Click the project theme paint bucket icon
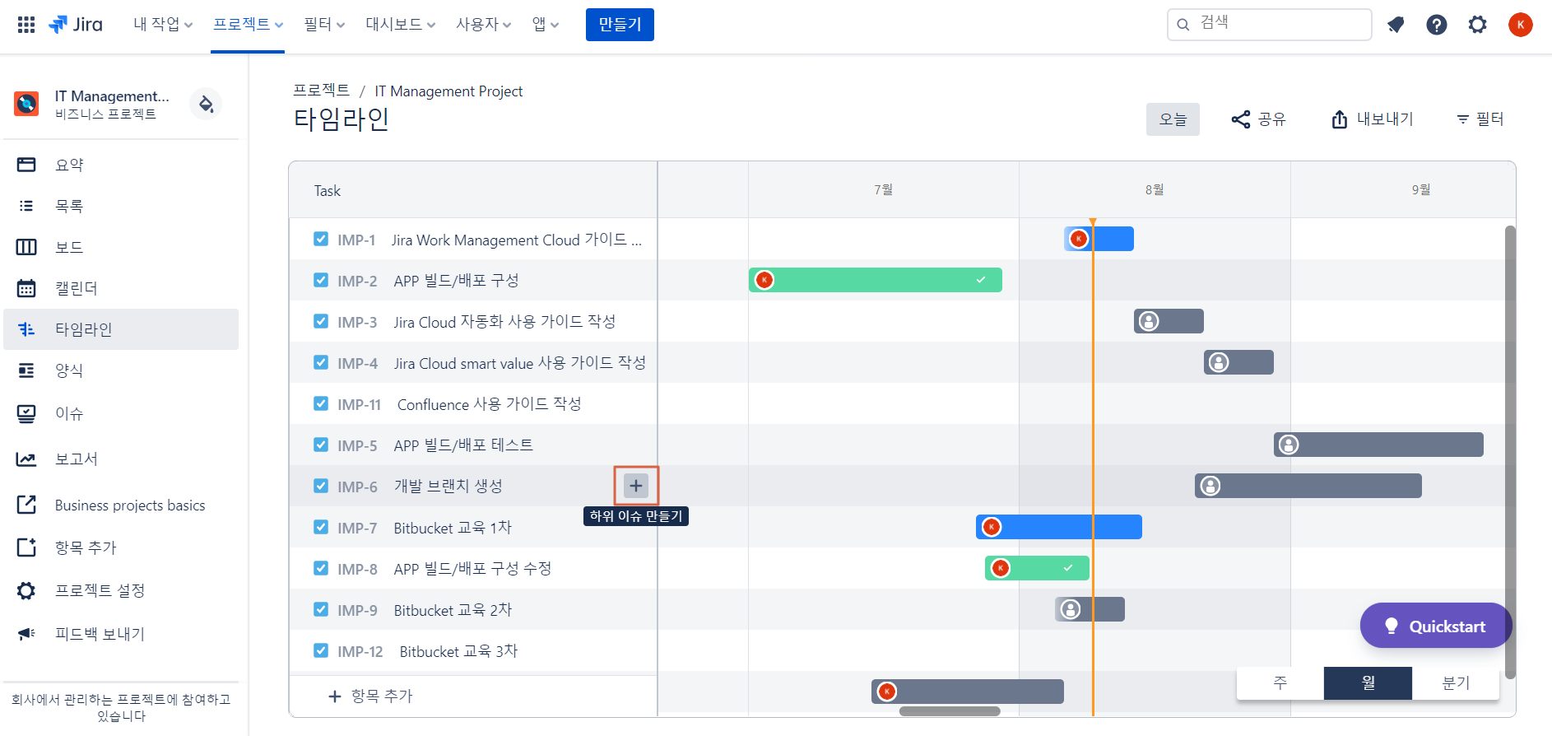 click(x=206, y=104)
